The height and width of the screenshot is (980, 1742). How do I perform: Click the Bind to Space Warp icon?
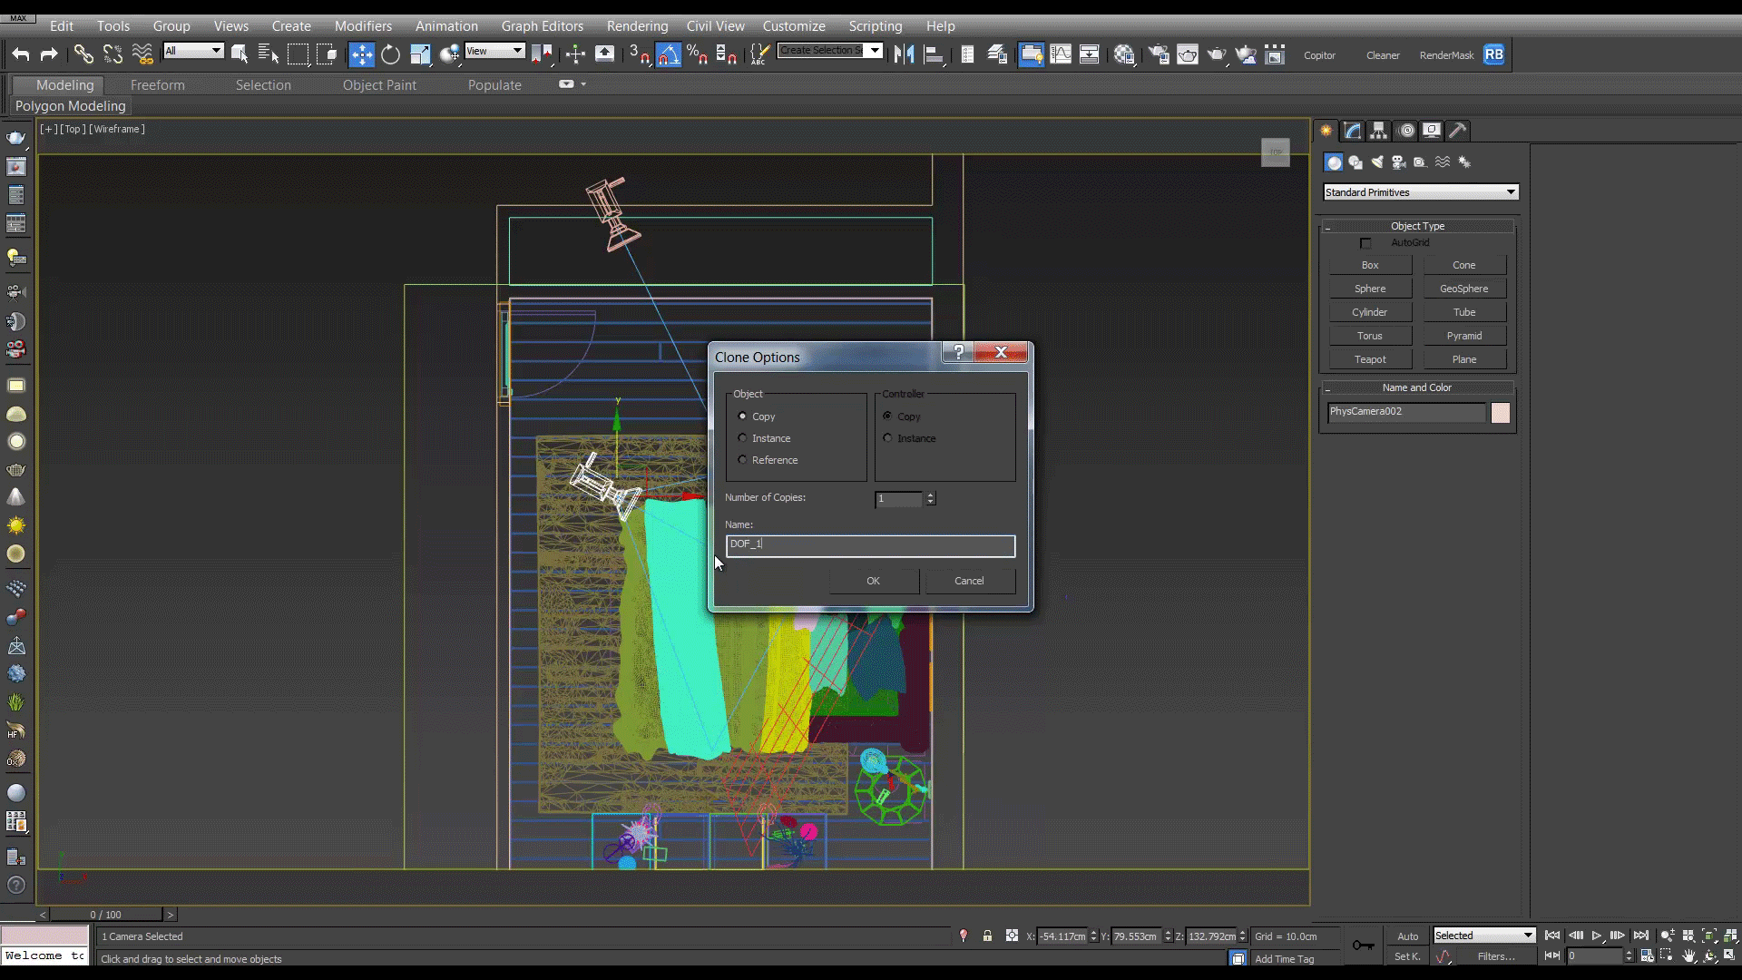coord(142,54)
